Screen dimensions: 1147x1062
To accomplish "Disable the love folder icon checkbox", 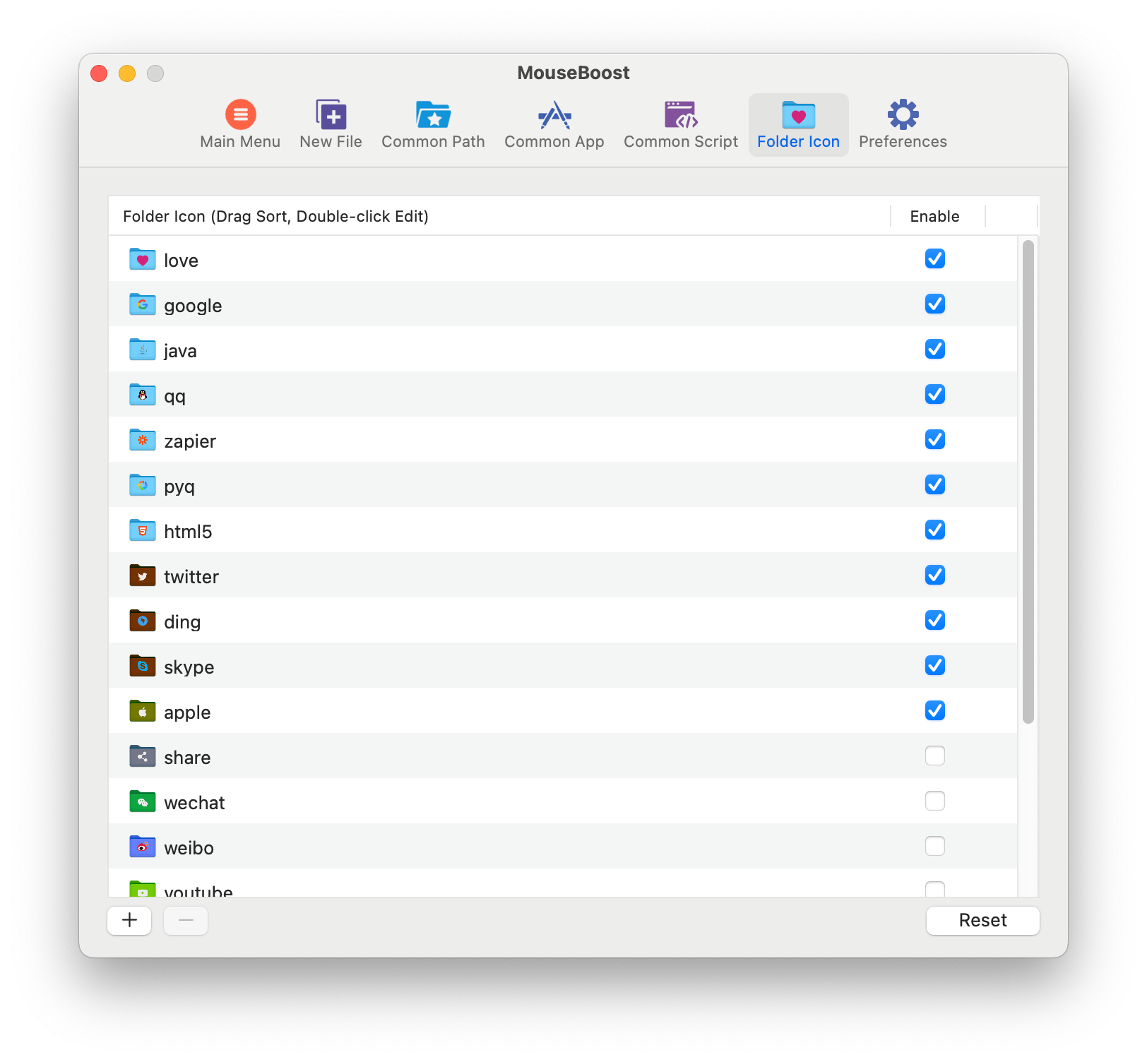I will [x=935, y=258].
